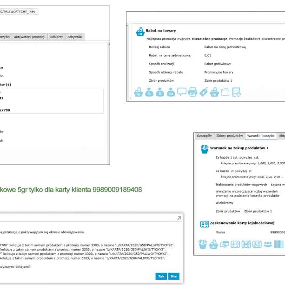Click the basket icon beside the percent money bag
Viewport: 285px width, 285px height.
tap(139, 92)
